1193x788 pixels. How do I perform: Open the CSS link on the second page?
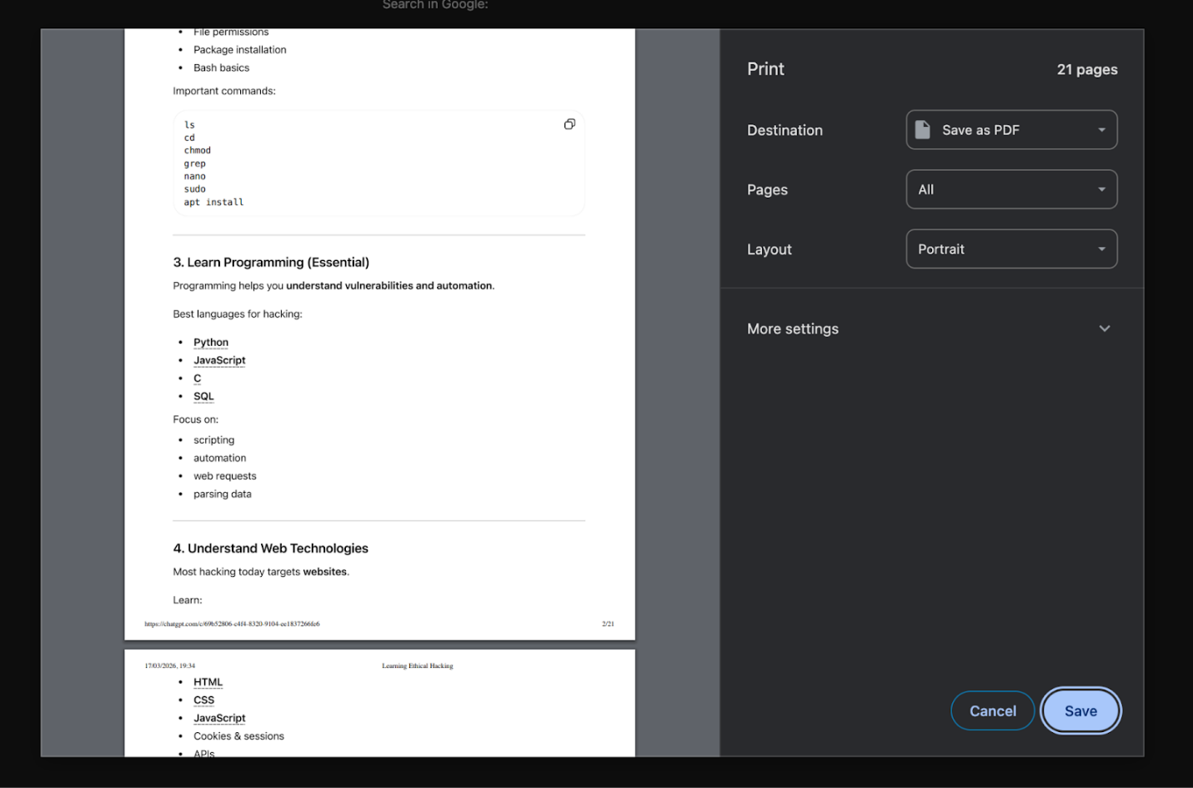(x=203, y=700)
